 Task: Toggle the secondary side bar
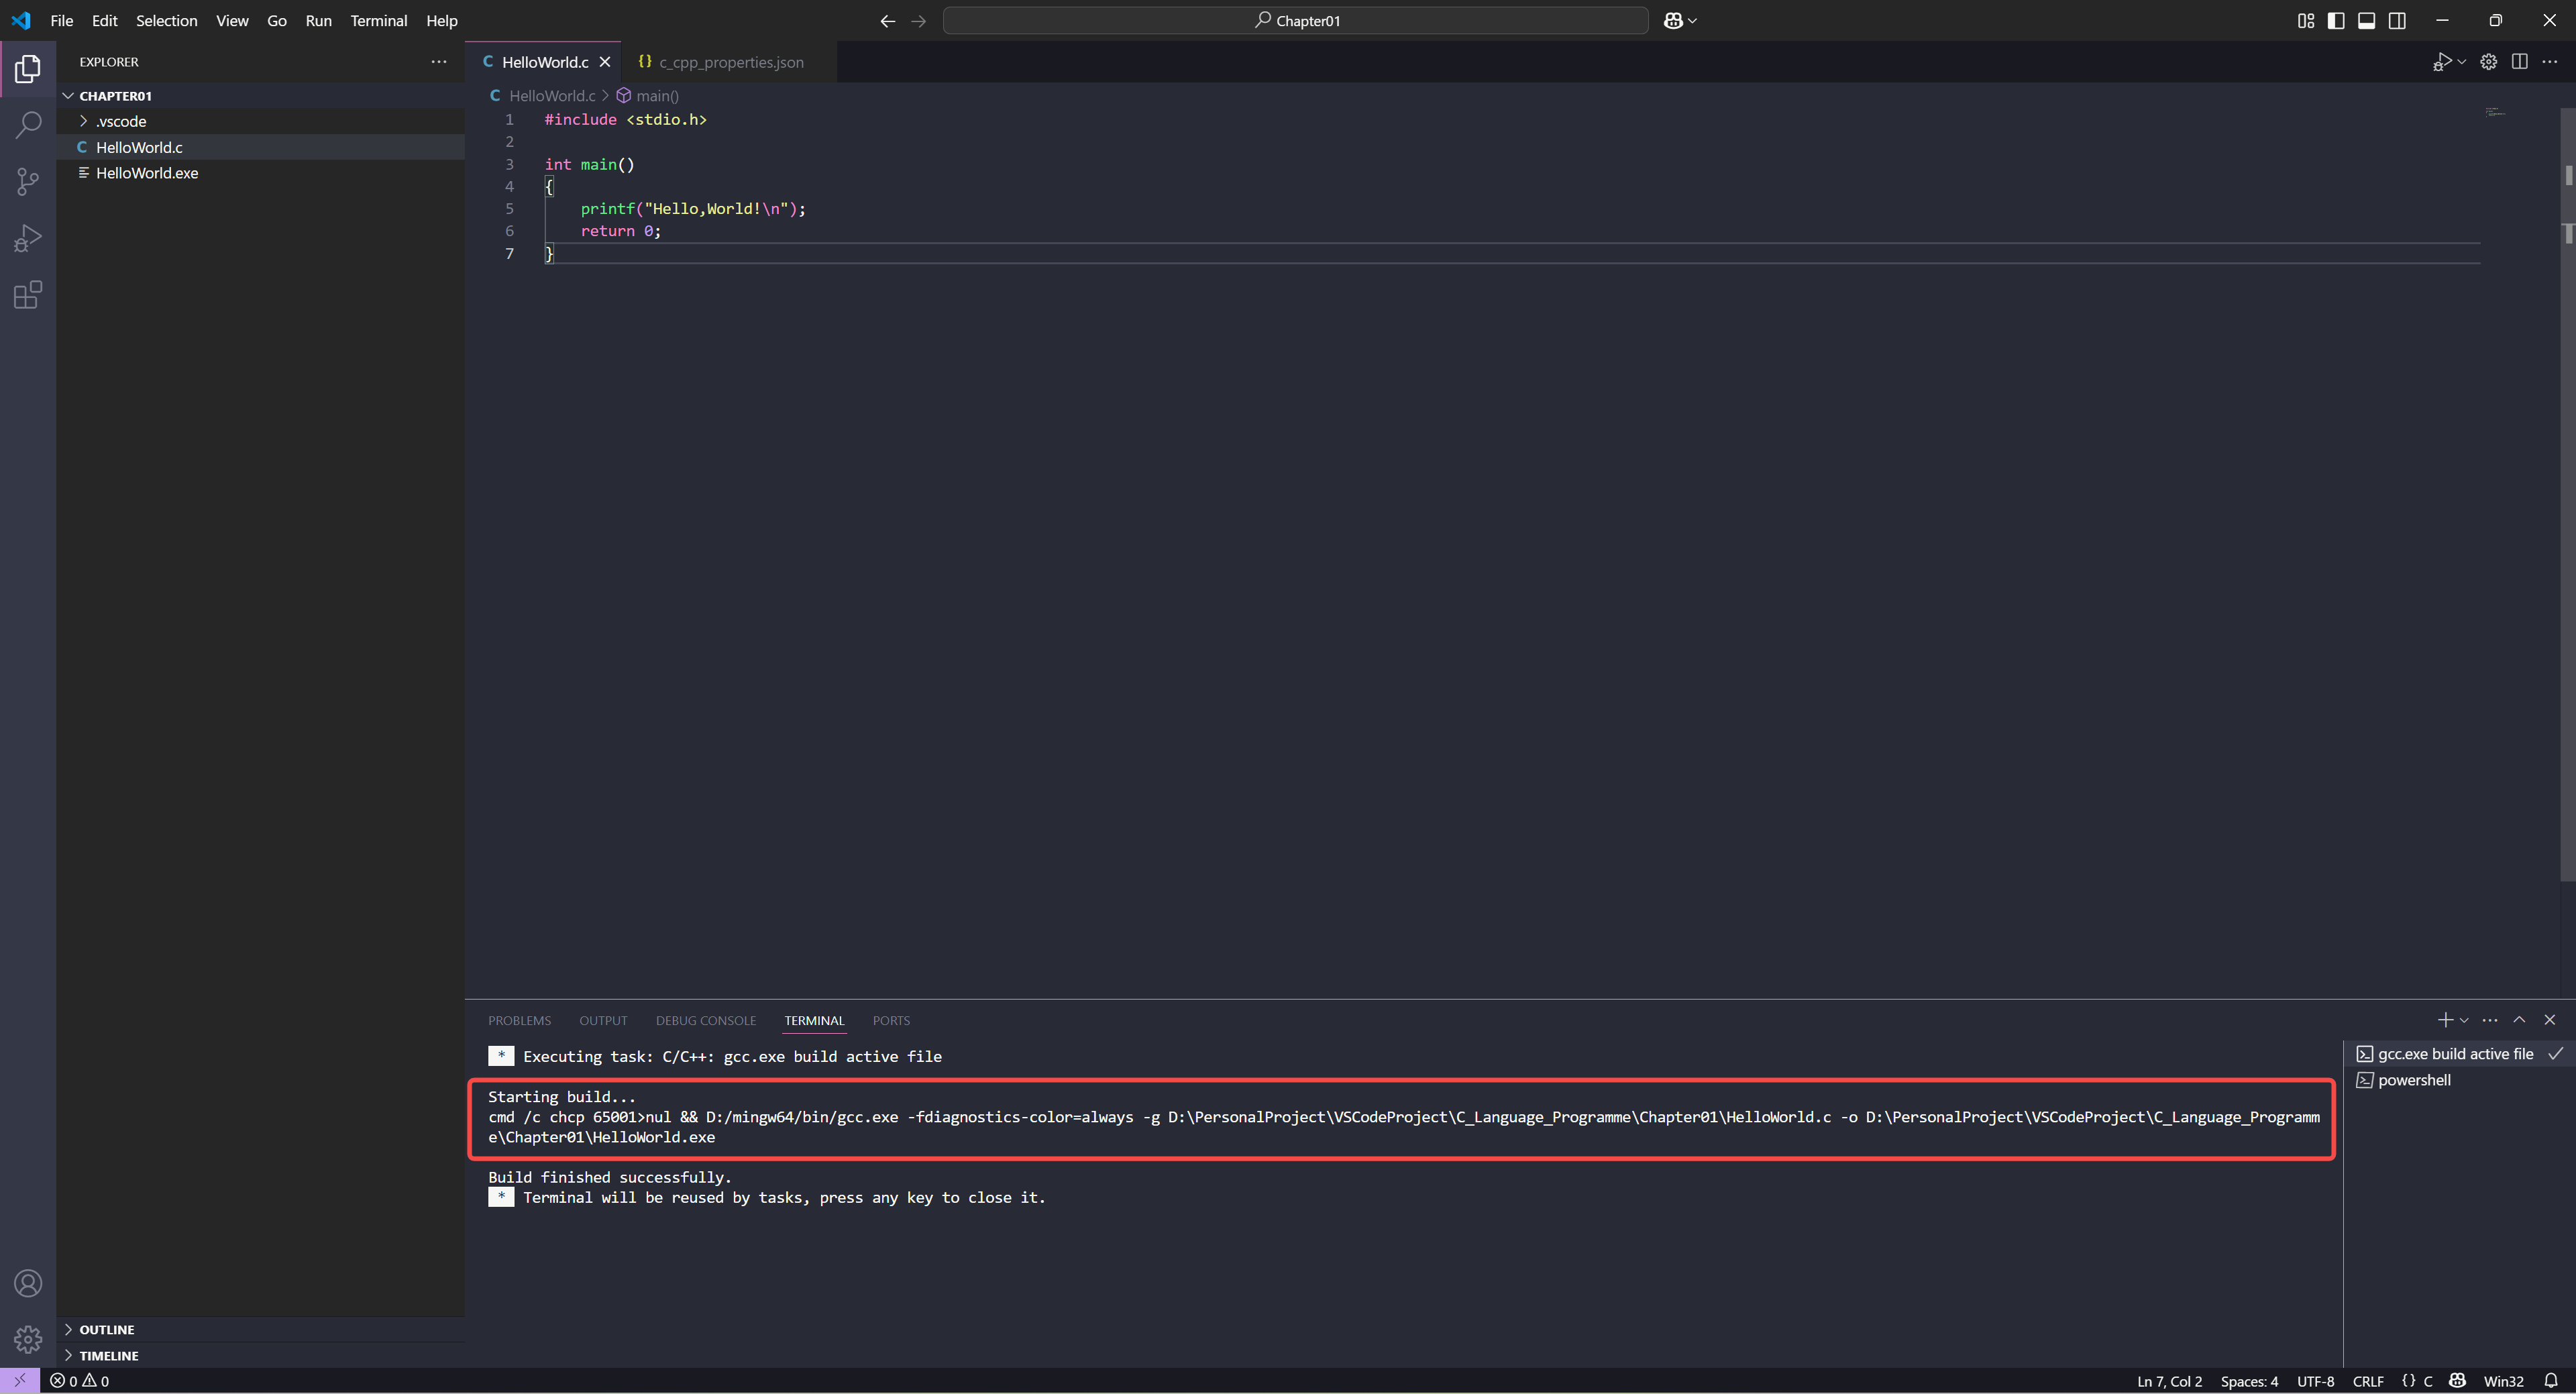tap(2397, 21)
